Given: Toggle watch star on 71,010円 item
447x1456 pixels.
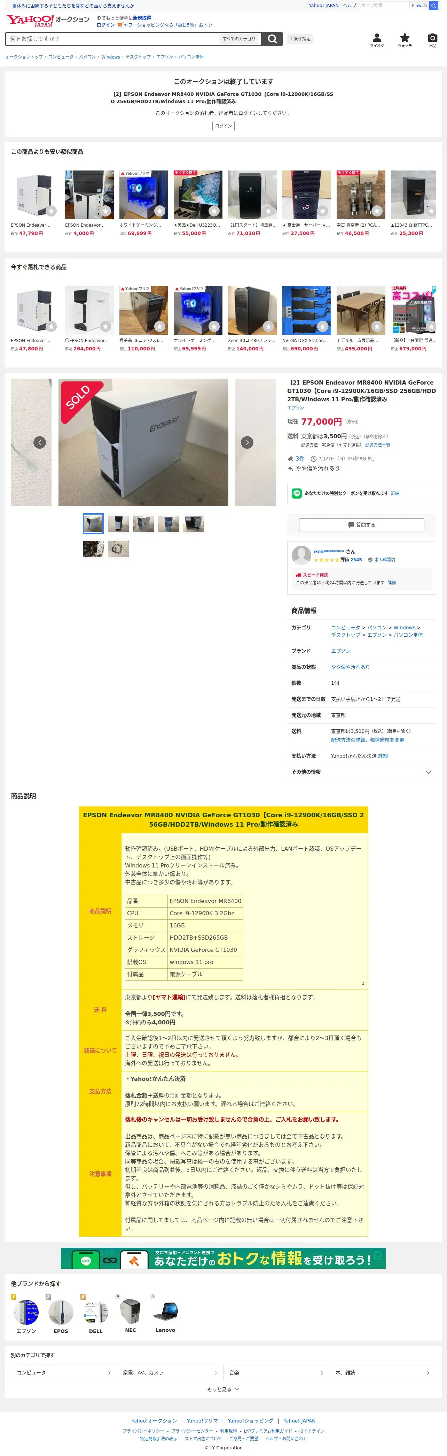Looking at the screenshot, I should coord(268,211).
